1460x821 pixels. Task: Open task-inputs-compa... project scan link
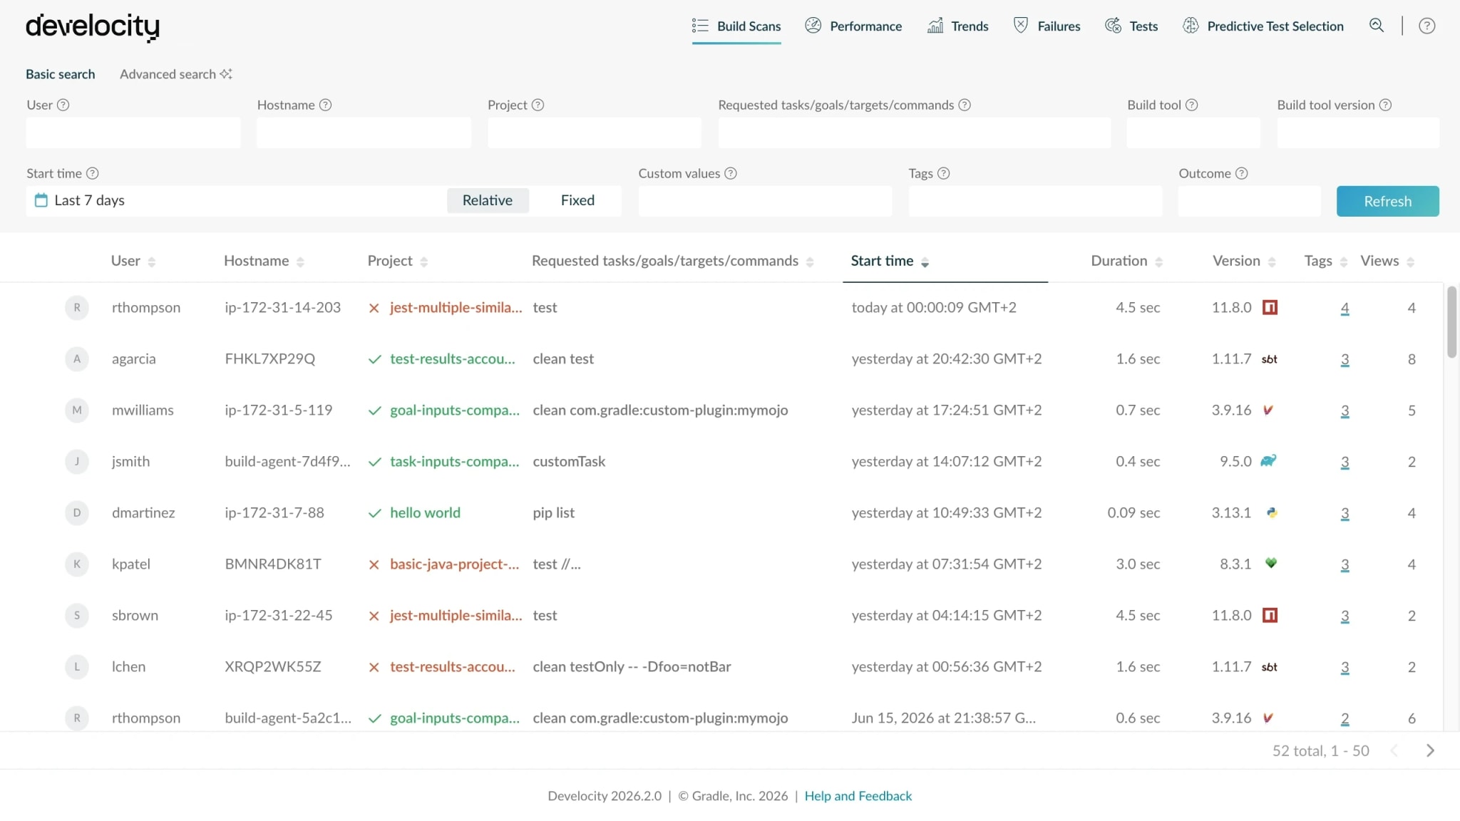point(454,462)
